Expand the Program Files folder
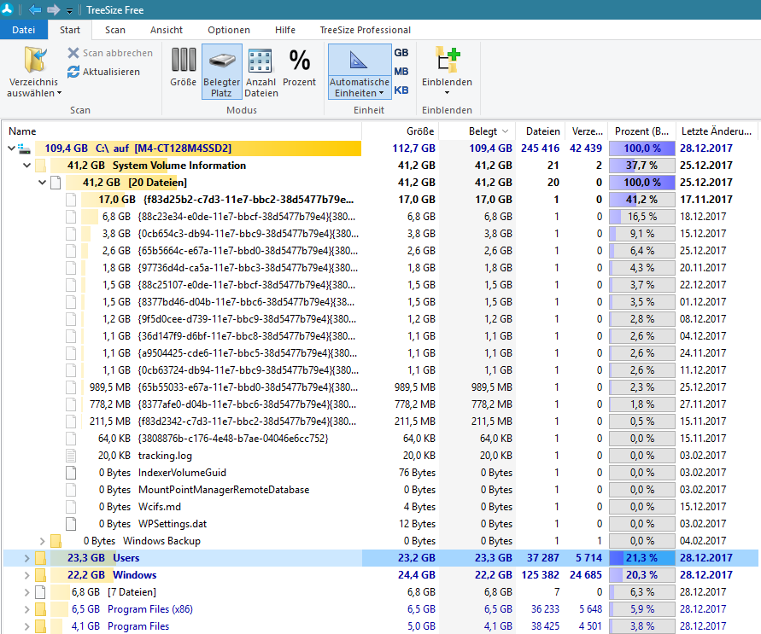Screen dimensions: 761x634 pyautogui.click(x=26, y=626)
